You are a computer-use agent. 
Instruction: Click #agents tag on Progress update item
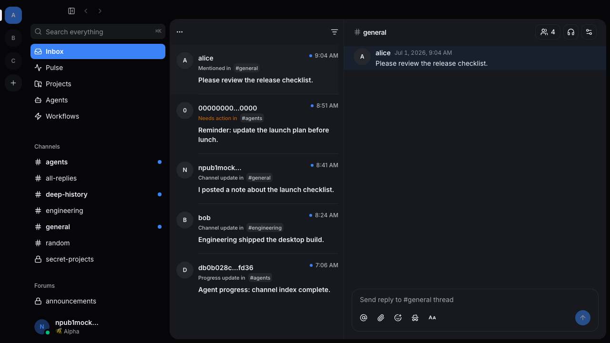pyautogui.click(x=260, y=278)
